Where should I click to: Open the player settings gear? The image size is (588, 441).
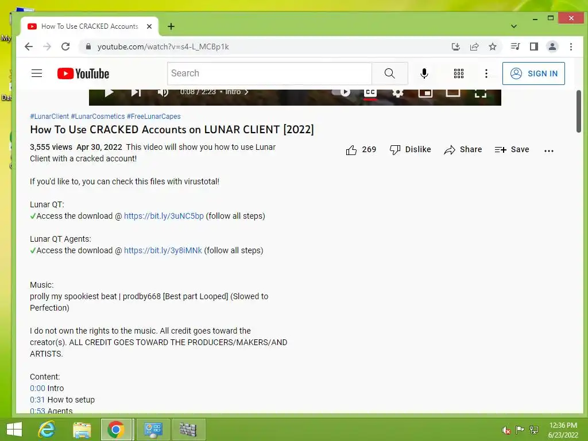click(397, 92)
